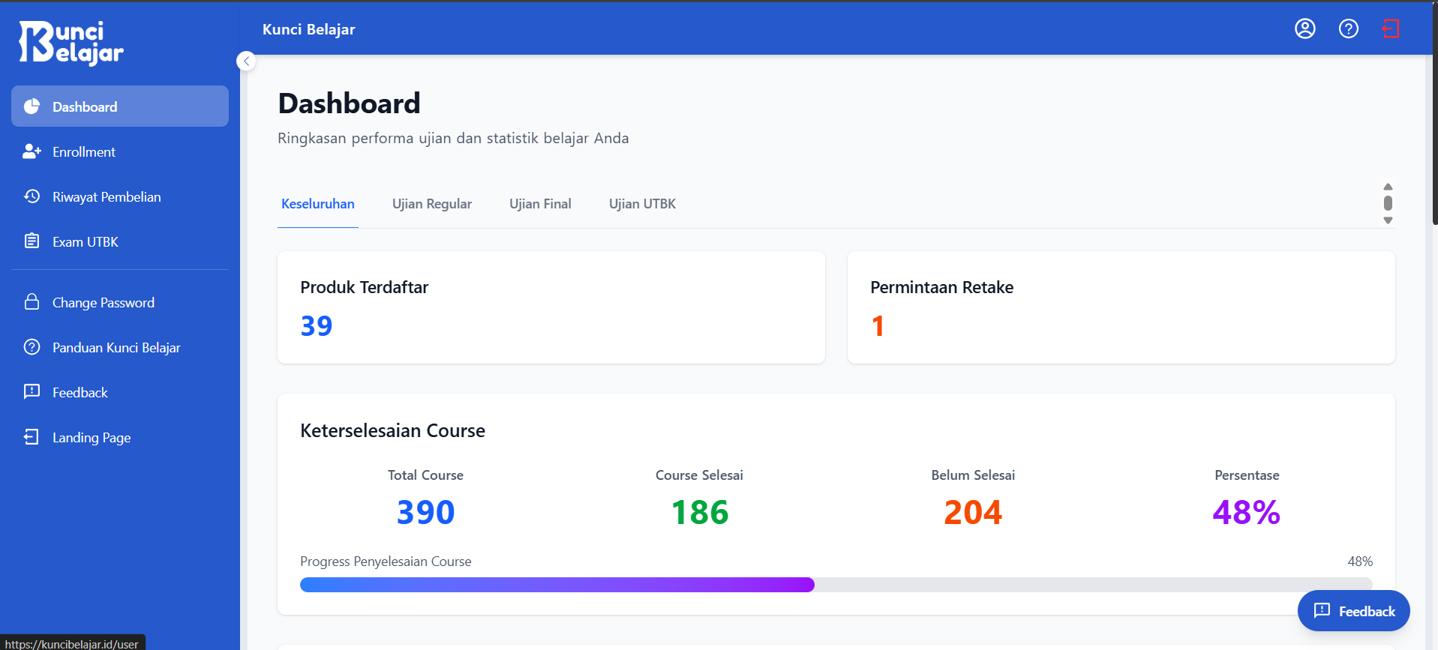Click the Produk Terdaftar value 39

[x=317, y=326]
